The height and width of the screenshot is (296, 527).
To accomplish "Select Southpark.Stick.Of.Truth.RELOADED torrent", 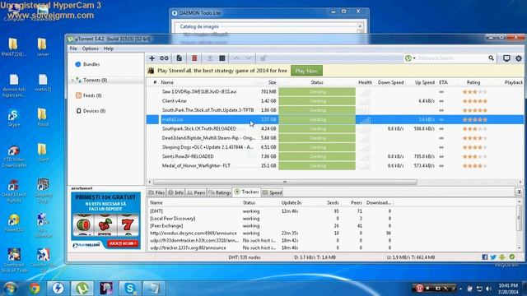I will [x=334, y=129].
